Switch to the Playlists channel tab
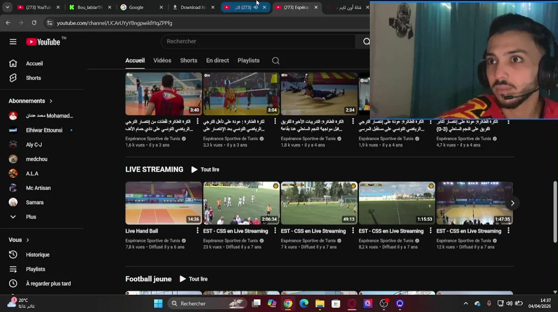The image size is (558, 312). point(249,61)
